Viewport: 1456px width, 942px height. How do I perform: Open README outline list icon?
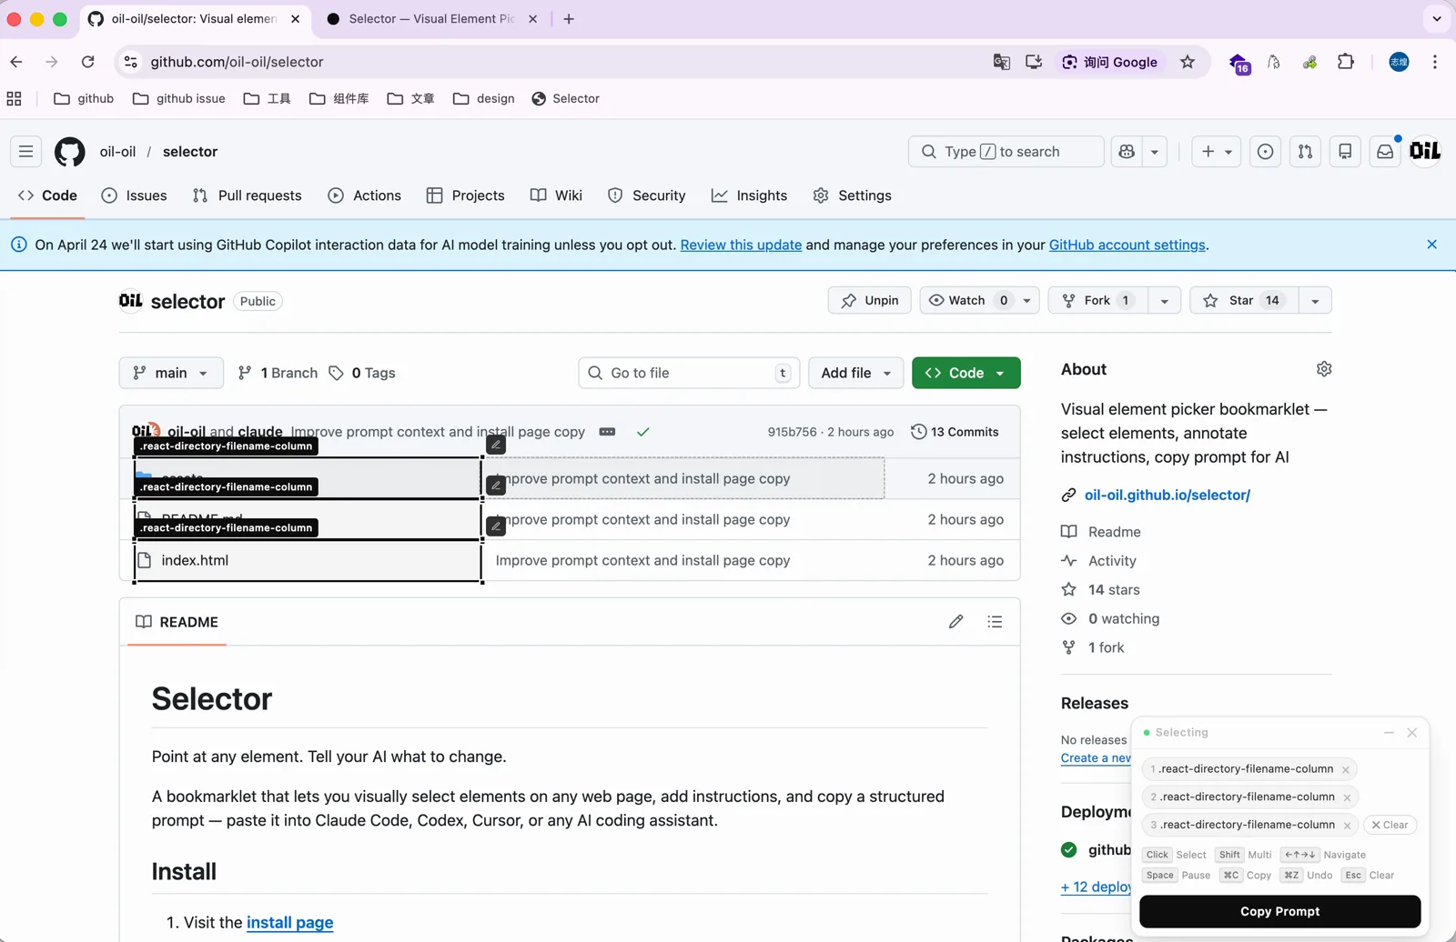[x=995, y=622]
